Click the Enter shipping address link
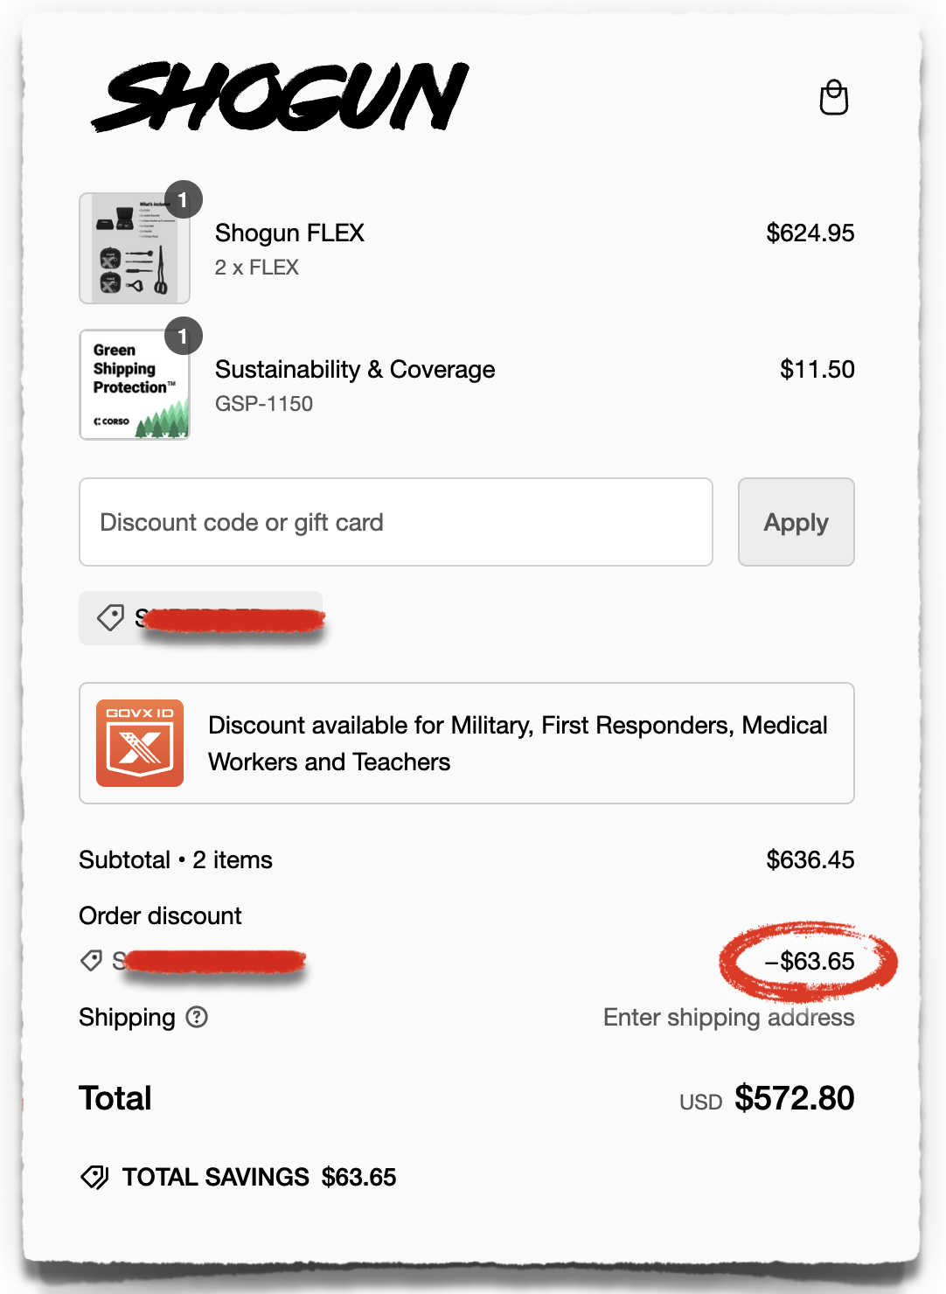The height and width of the screenshot is (1294, 946). point(729,1017)
